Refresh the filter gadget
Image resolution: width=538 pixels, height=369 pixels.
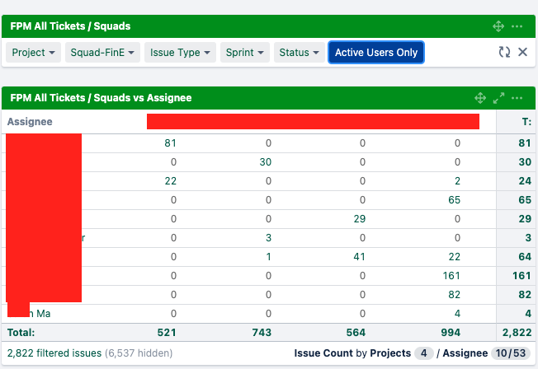pyautogui.click(x=504, y=52)
